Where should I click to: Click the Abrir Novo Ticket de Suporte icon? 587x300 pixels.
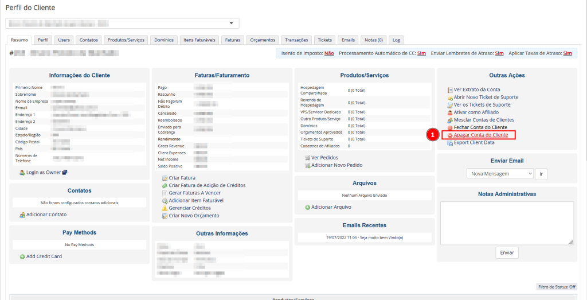[x=451, y=98]
